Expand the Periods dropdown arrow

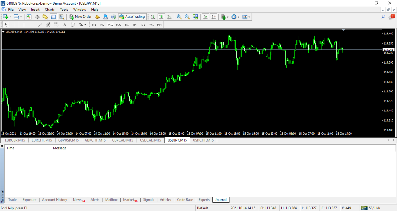239,17
